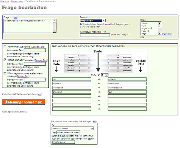Screen dimensions: 180x148
Task: Click the Änderungen vornehmen! button
Action: click(x=24, y=102)
